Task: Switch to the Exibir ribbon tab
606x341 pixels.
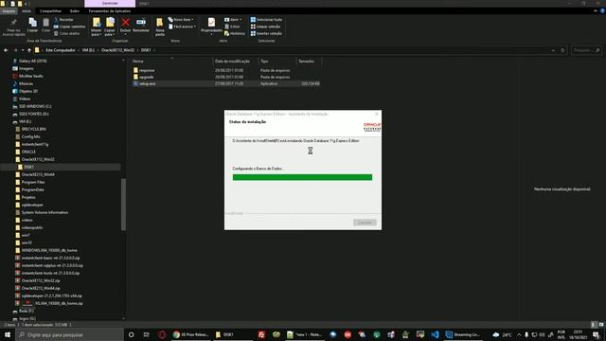Action: (75, 10)
